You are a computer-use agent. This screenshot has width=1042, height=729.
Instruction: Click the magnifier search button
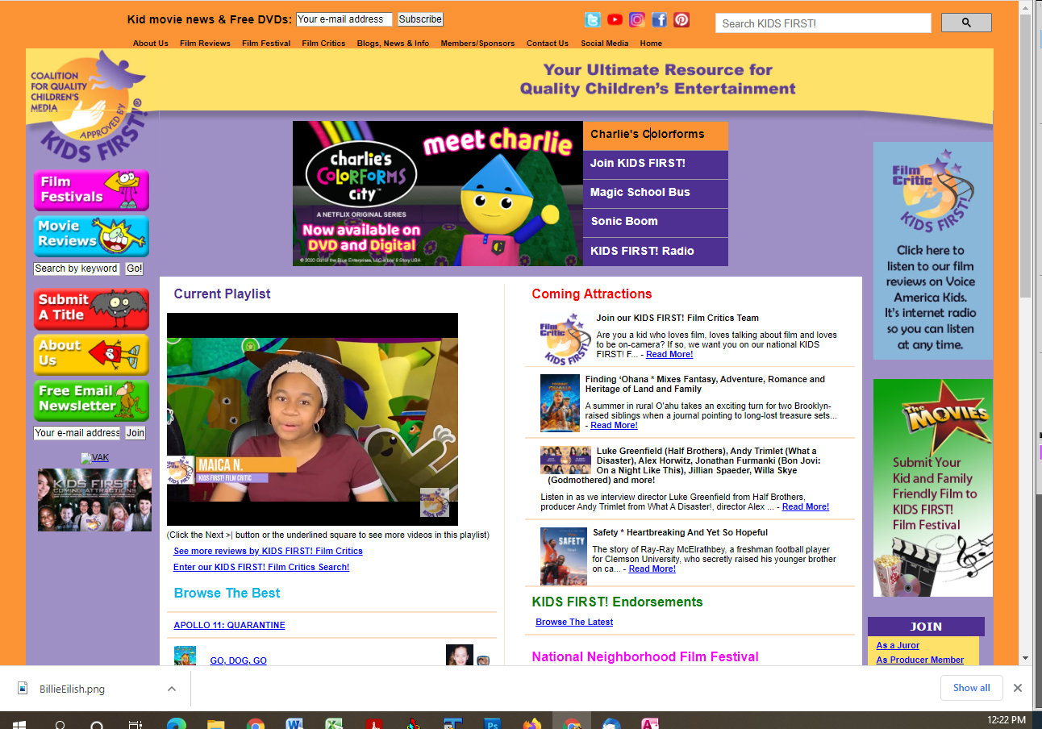(966, 23)
